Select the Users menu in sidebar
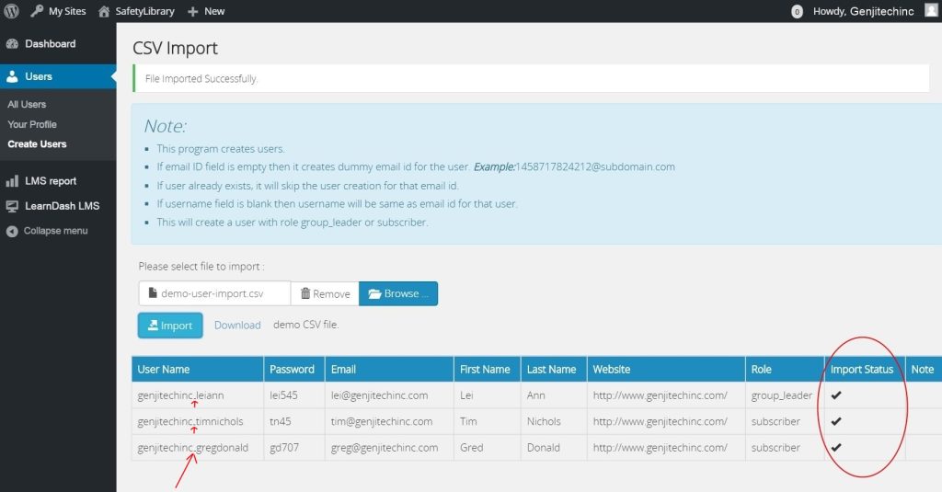Image resolution: width=942 pixels, height=492 pixels. [39, 76]
